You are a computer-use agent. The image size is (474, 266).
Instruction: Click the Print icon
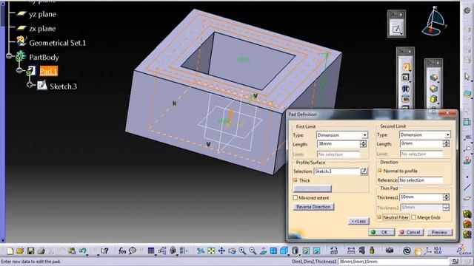click(x=41, y=251)
